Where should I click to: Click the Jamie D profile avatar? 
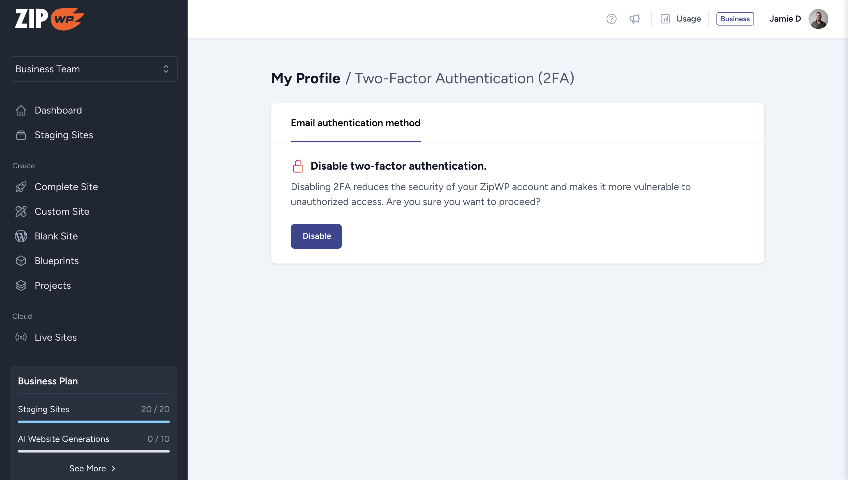(818, 19)
